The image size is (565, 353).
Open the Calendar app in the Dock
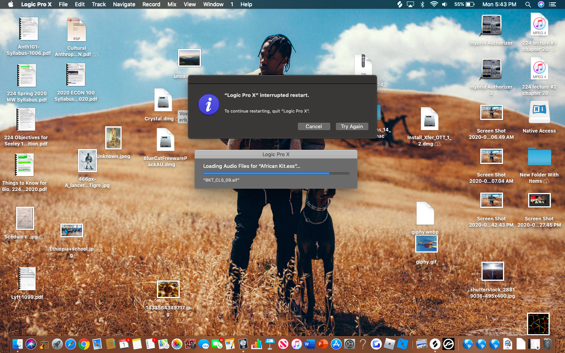click(124, 344)
